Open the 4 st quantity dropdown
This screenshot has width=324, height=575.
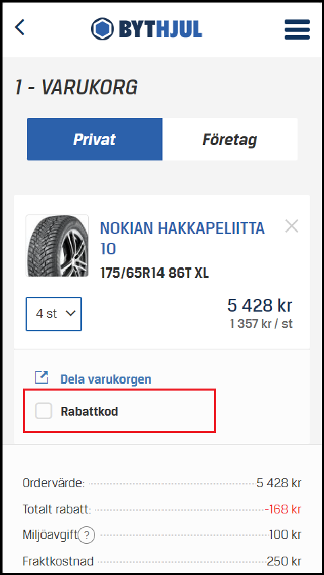pos(54,314)
